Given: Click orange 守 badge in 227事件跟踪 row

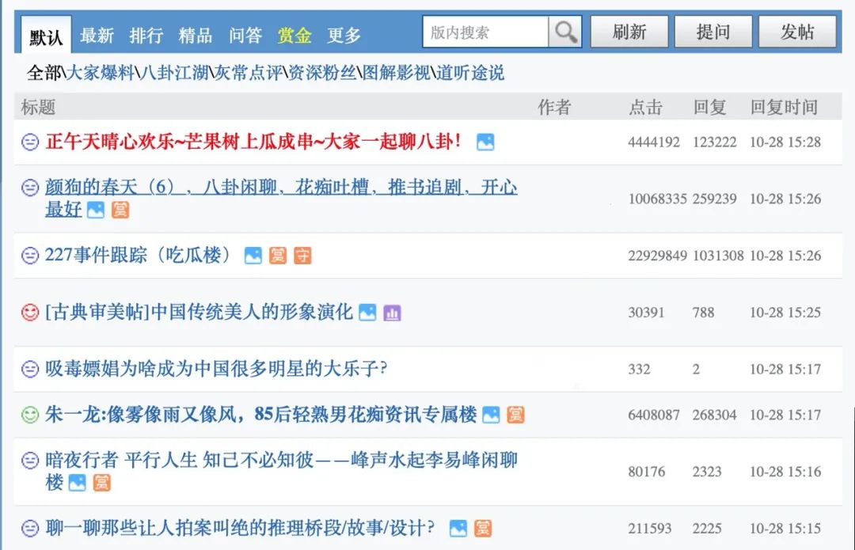Looking at the screenshot, I should 302,255.
